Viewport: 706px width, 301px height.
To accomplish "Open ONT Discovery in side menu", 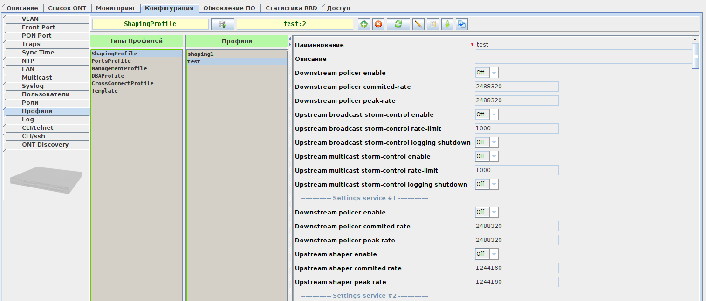I will pos(46,145).
